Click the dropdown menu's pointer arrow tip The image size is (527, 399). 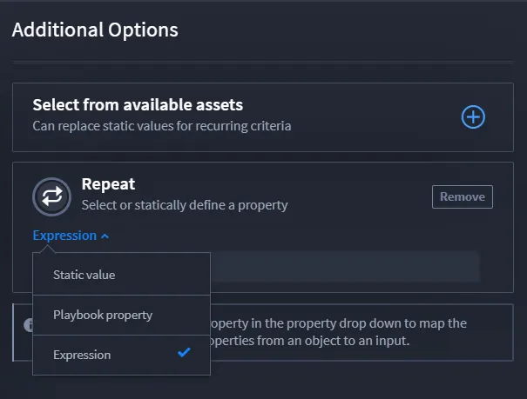47,249
